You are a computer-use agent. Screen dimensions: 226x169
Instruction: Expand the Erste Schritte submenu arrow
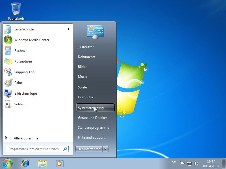point(69,29)
